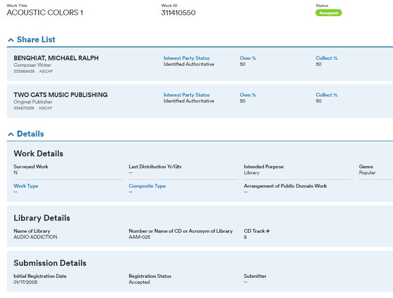The image size is (393, 298).
Task: Click Interest Party Status link in Benghiat row
Action: 187,58
